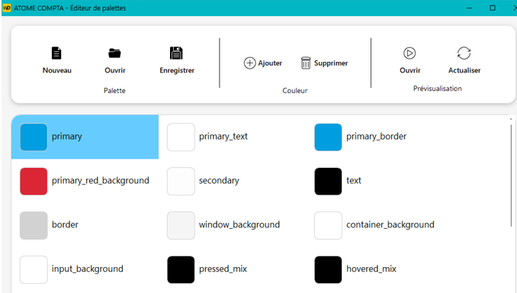Click the Ouvrir label in Prévisualisation group
This screenshot has height=293, width=517.
409,70
